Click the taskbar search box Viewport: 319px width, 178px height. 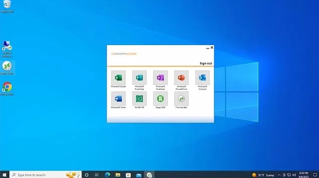pos(45,175)
